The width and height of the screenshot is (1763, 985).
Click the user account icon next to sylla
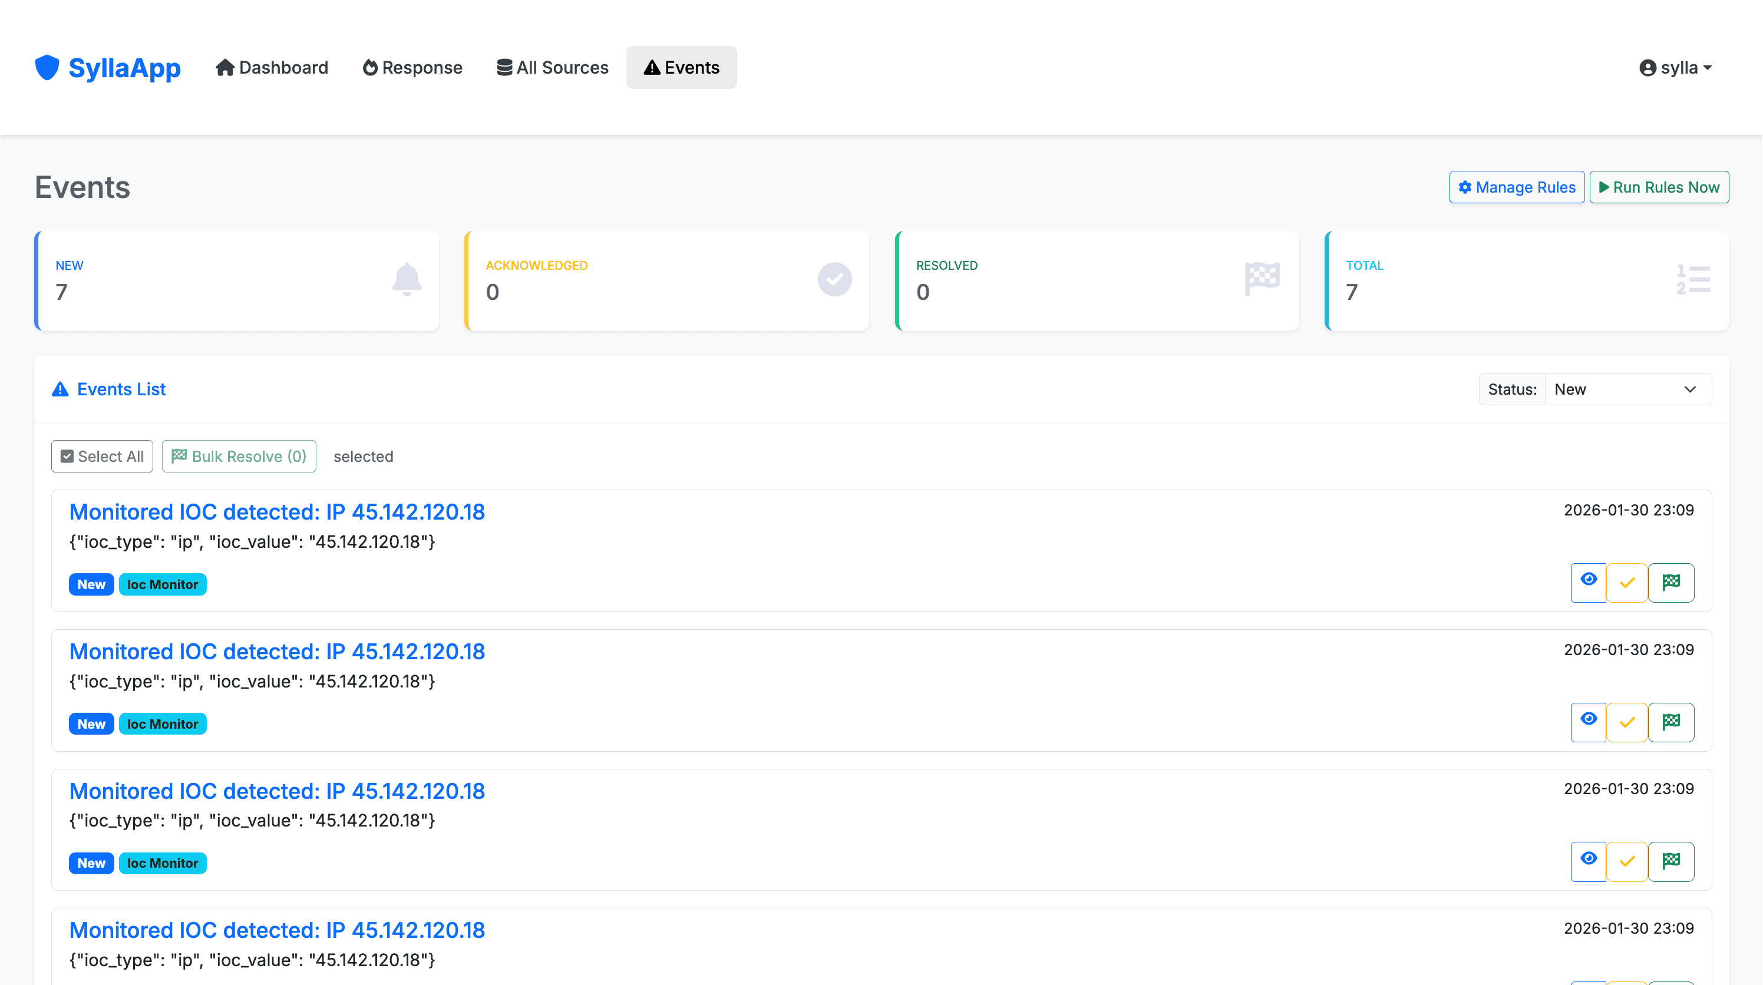tap(1649, 67)
